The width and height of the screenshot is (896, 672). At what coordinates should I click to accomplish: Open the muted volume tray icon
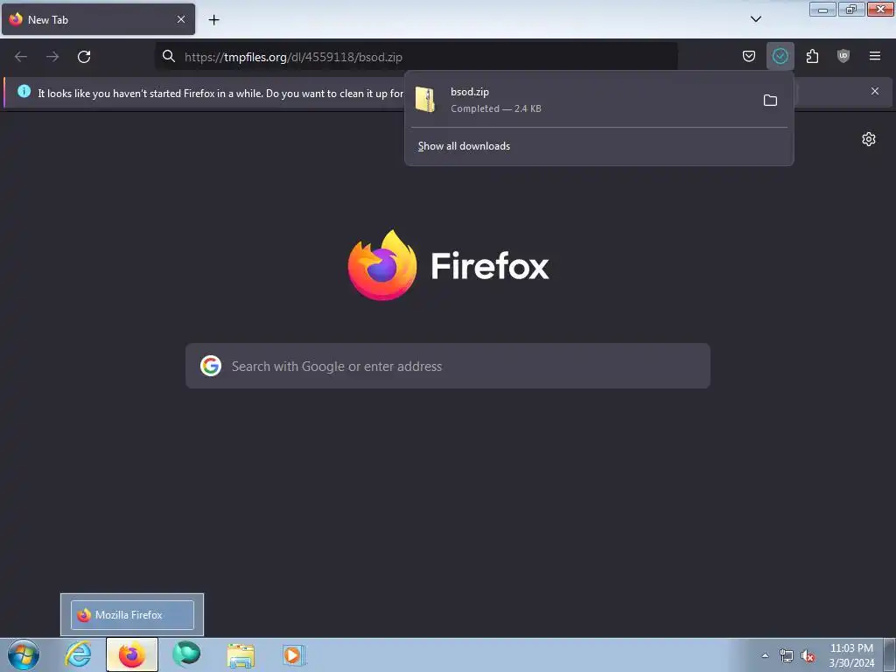pyautogui.click(x=808, y=656)
